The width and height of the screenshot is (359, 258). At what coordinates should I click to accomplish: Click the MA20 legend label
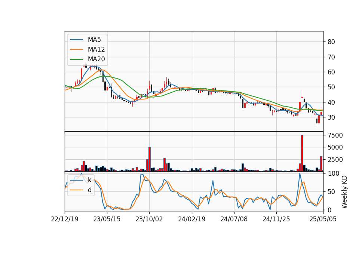pos(96,59)
